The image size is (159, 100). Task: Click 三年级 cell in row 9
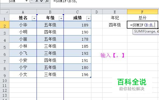pyautogui.click(x=50, y=74)
